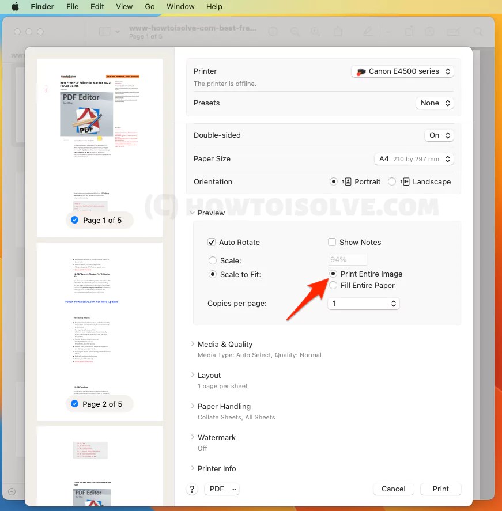The image size is (502, 511).
Task: Select the Zoom in magnifier icon
Action: point(315,32)
